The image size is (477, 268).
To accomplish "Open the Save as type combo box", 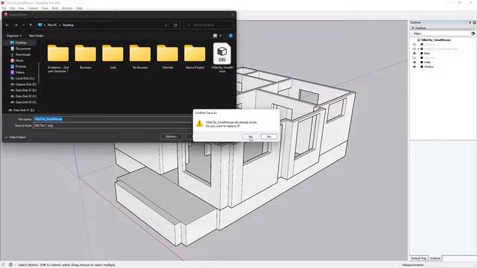I will coord(113,126).
